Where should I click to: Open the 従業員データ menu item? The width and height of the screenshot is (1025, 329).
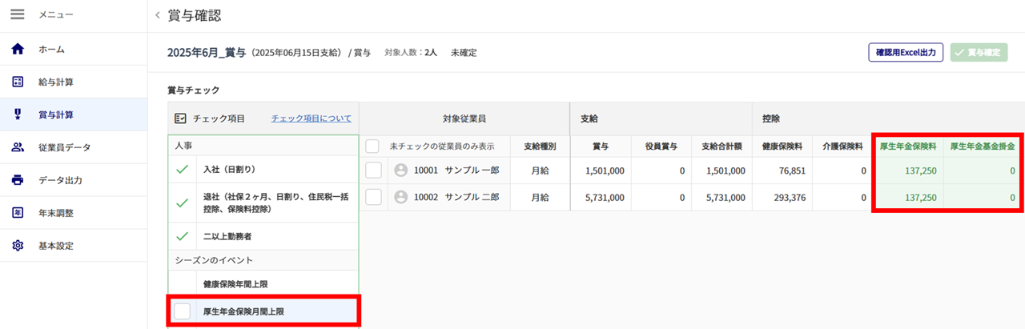65,147
